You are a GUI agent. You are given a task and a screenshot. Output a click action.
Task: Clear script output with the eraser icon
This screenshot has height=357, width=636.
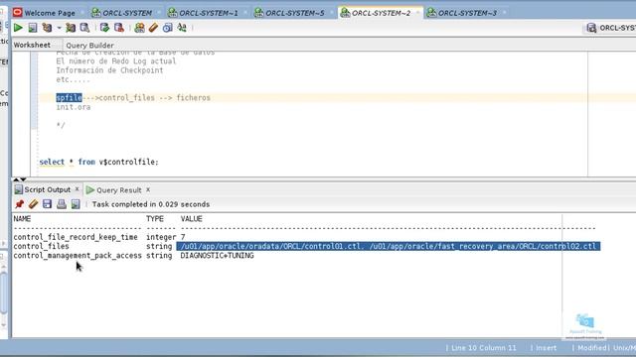33,204
